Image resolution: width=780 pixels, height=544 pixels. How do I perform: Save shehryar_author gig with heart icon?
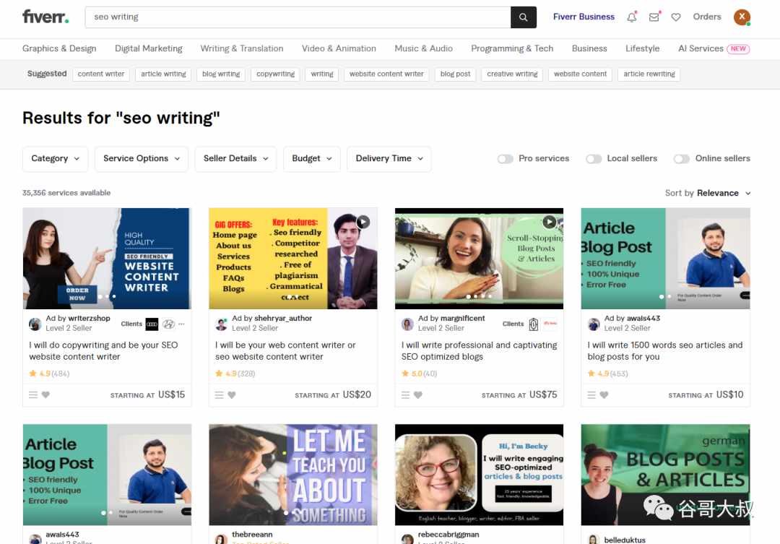point(232,394)
